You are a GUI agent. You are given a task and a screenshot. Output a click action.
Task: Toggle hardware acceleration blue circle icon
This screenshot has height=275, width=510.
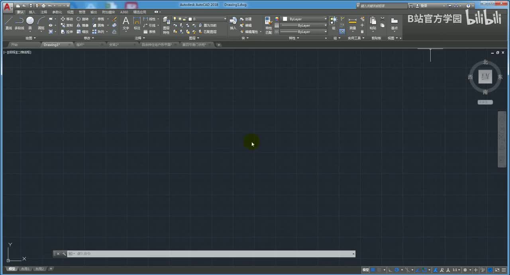[490, 270]
